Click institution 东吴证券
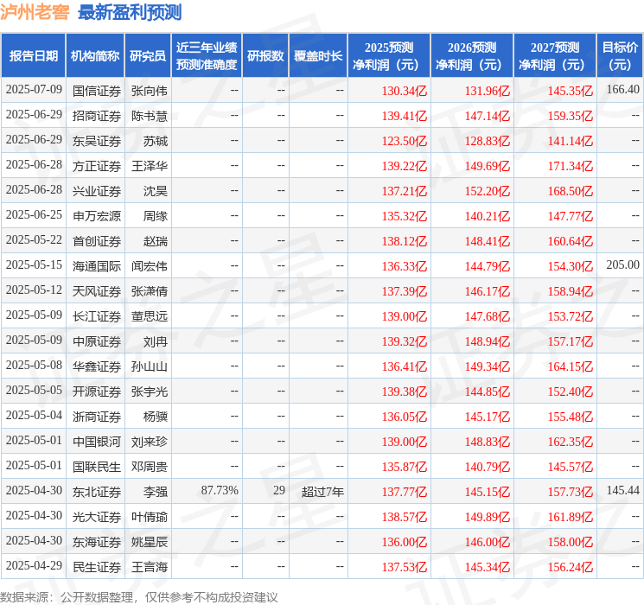Image resolution: width=644 pixels, height=605 pixels. coord(97,141)
